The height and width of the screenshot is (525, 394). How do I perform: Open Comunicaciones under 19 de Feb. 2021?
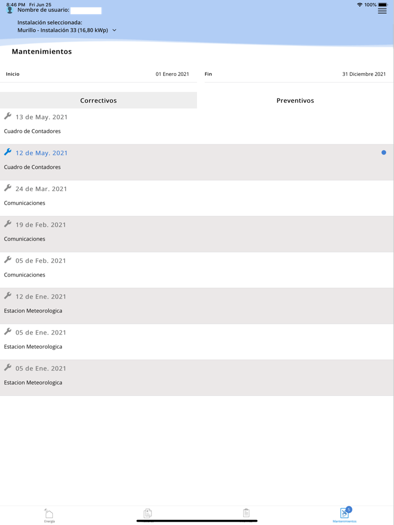pos(24,239)
